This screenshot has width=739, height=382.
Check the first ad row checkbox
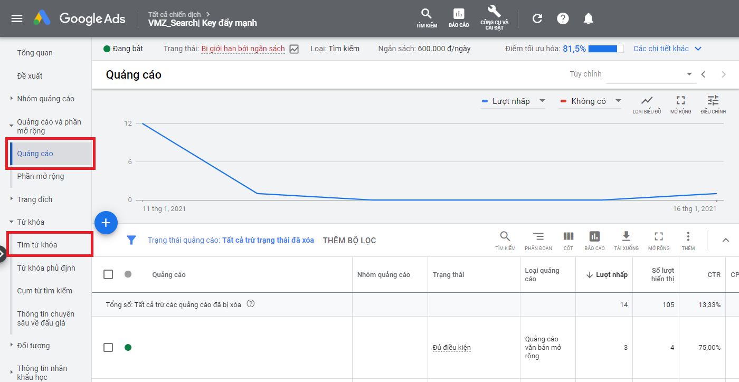pyautogui.click(x=108, y=347)
